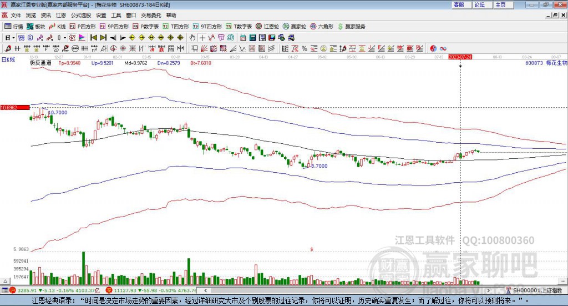
Task: Open the 江恩 menu
Action: 61,15
